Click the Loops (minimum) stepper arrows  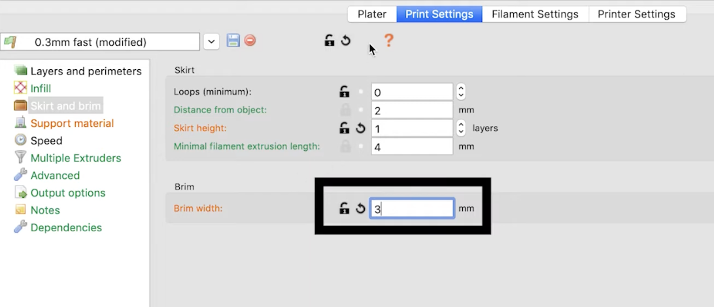click(461, 92)
